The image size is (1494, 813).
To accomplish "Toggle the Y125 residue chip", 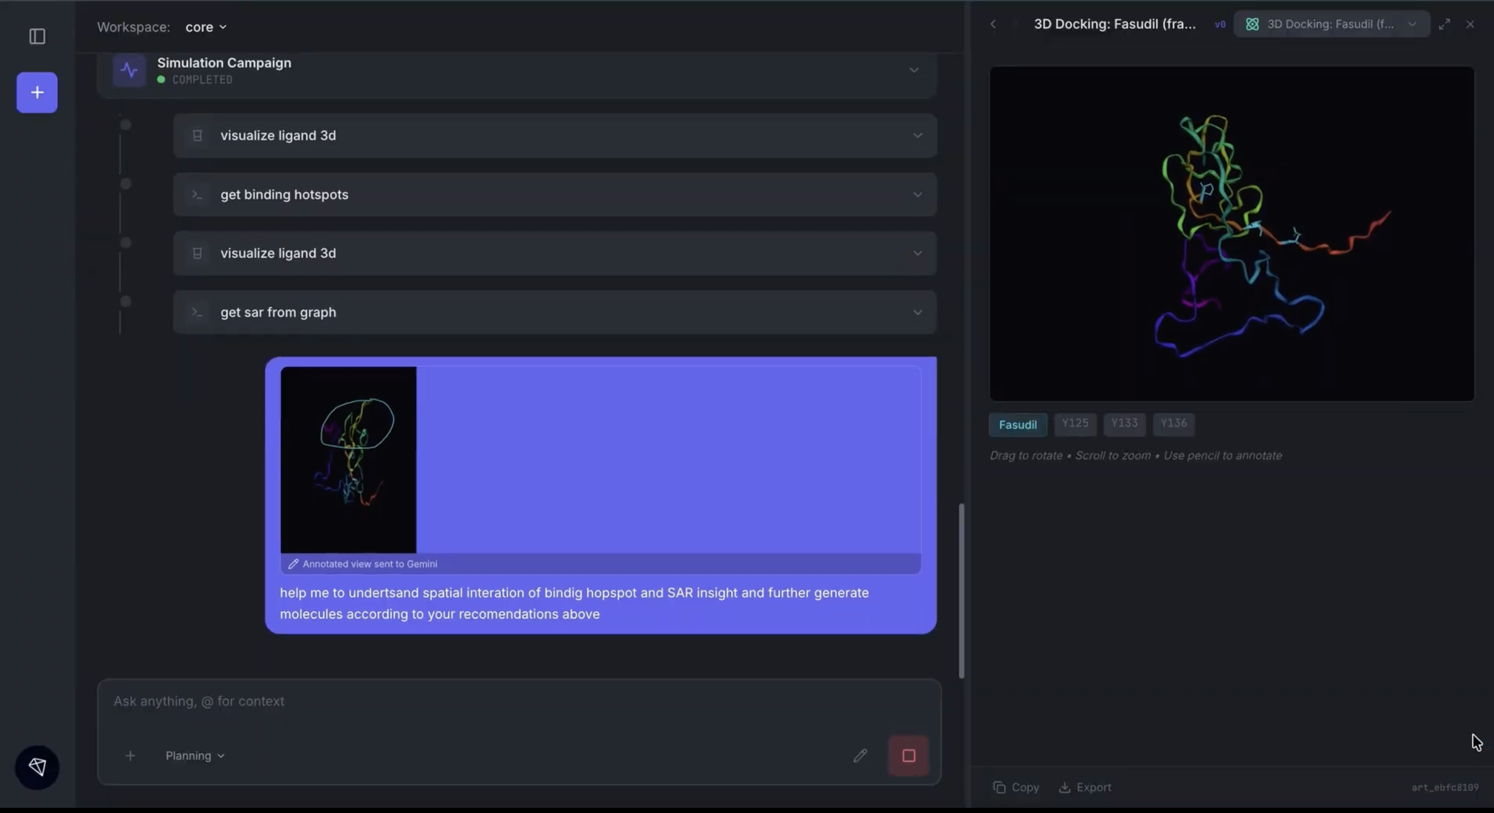I will [1075, 423].
